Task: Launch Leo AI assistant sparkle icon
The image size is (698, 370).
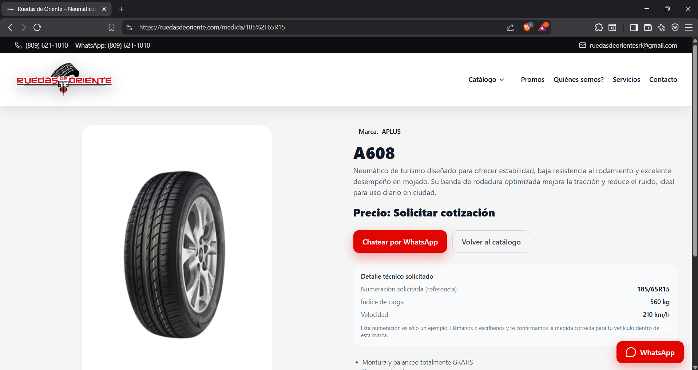Action: [661, 27]
